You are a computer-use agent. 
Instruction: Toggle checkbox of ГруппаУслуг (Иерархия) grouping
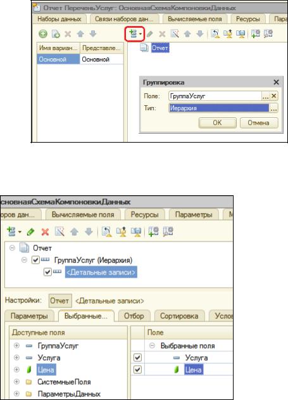click(x=35, y=260)
